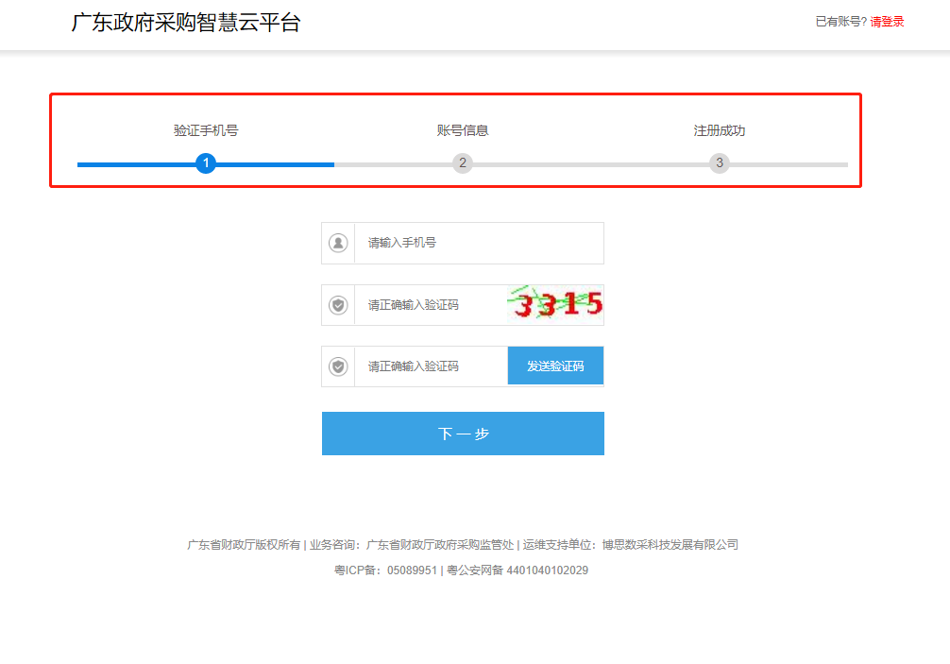Click the shield icon in the SMS code field
Image resolution: width=950 pixels, height=664 pixels.
338,366
